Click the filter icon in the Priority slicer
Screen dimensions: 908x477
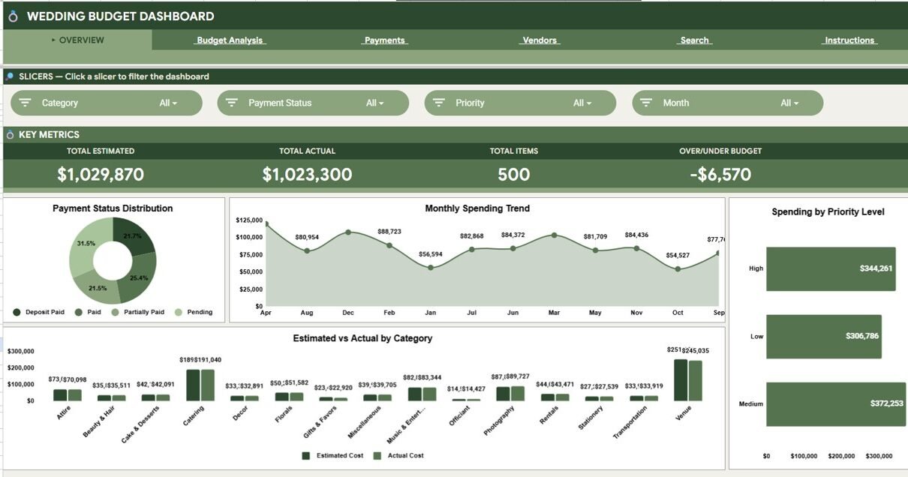coord(439,103)
